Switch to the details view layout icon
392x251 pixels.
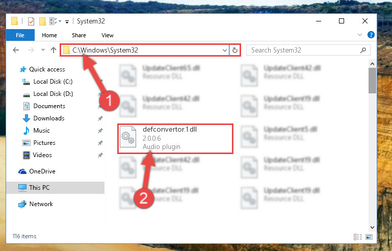point(357,237)
